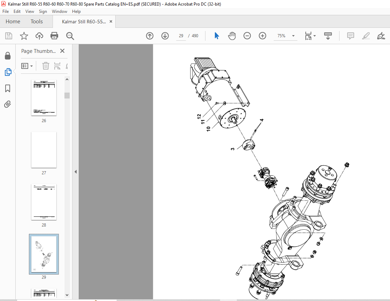The height and width of the screenshot is (301, 390).
Task: Select page 28 thumbnail
Action: click(x=44, y=202)
